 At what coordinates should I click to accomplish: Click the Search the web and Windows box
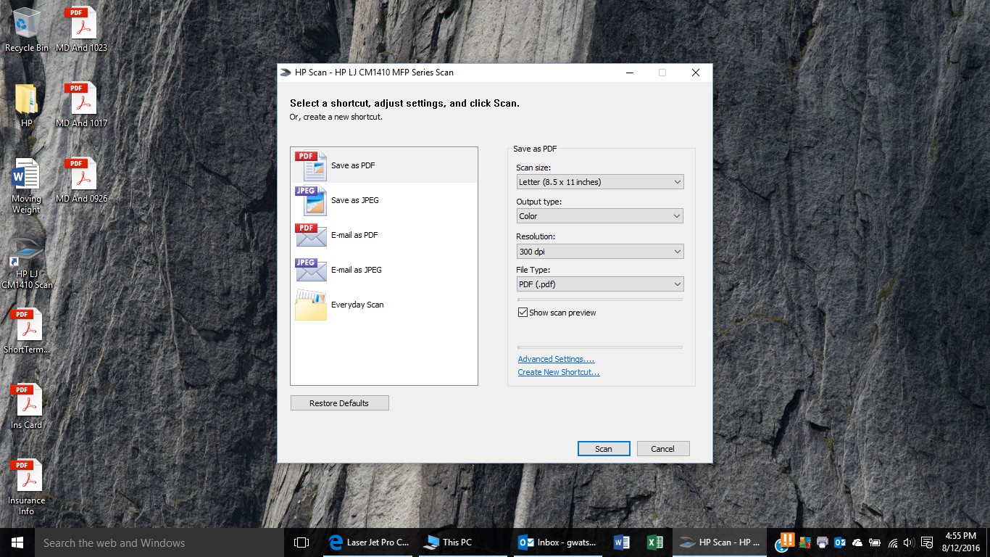pos(159,542)
